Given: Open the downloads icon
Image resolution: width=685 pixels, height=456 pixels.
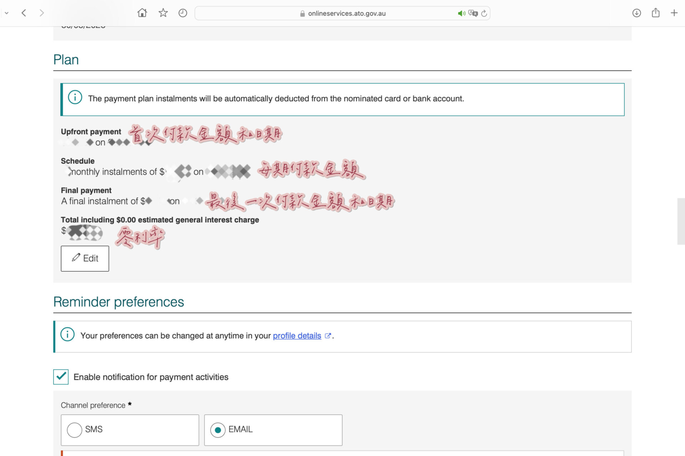Looking at the screenshot, I should point(636,13).
